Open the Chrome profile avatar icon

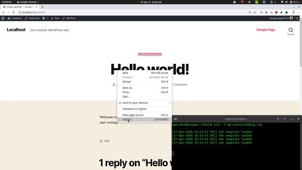click(294, 12)
